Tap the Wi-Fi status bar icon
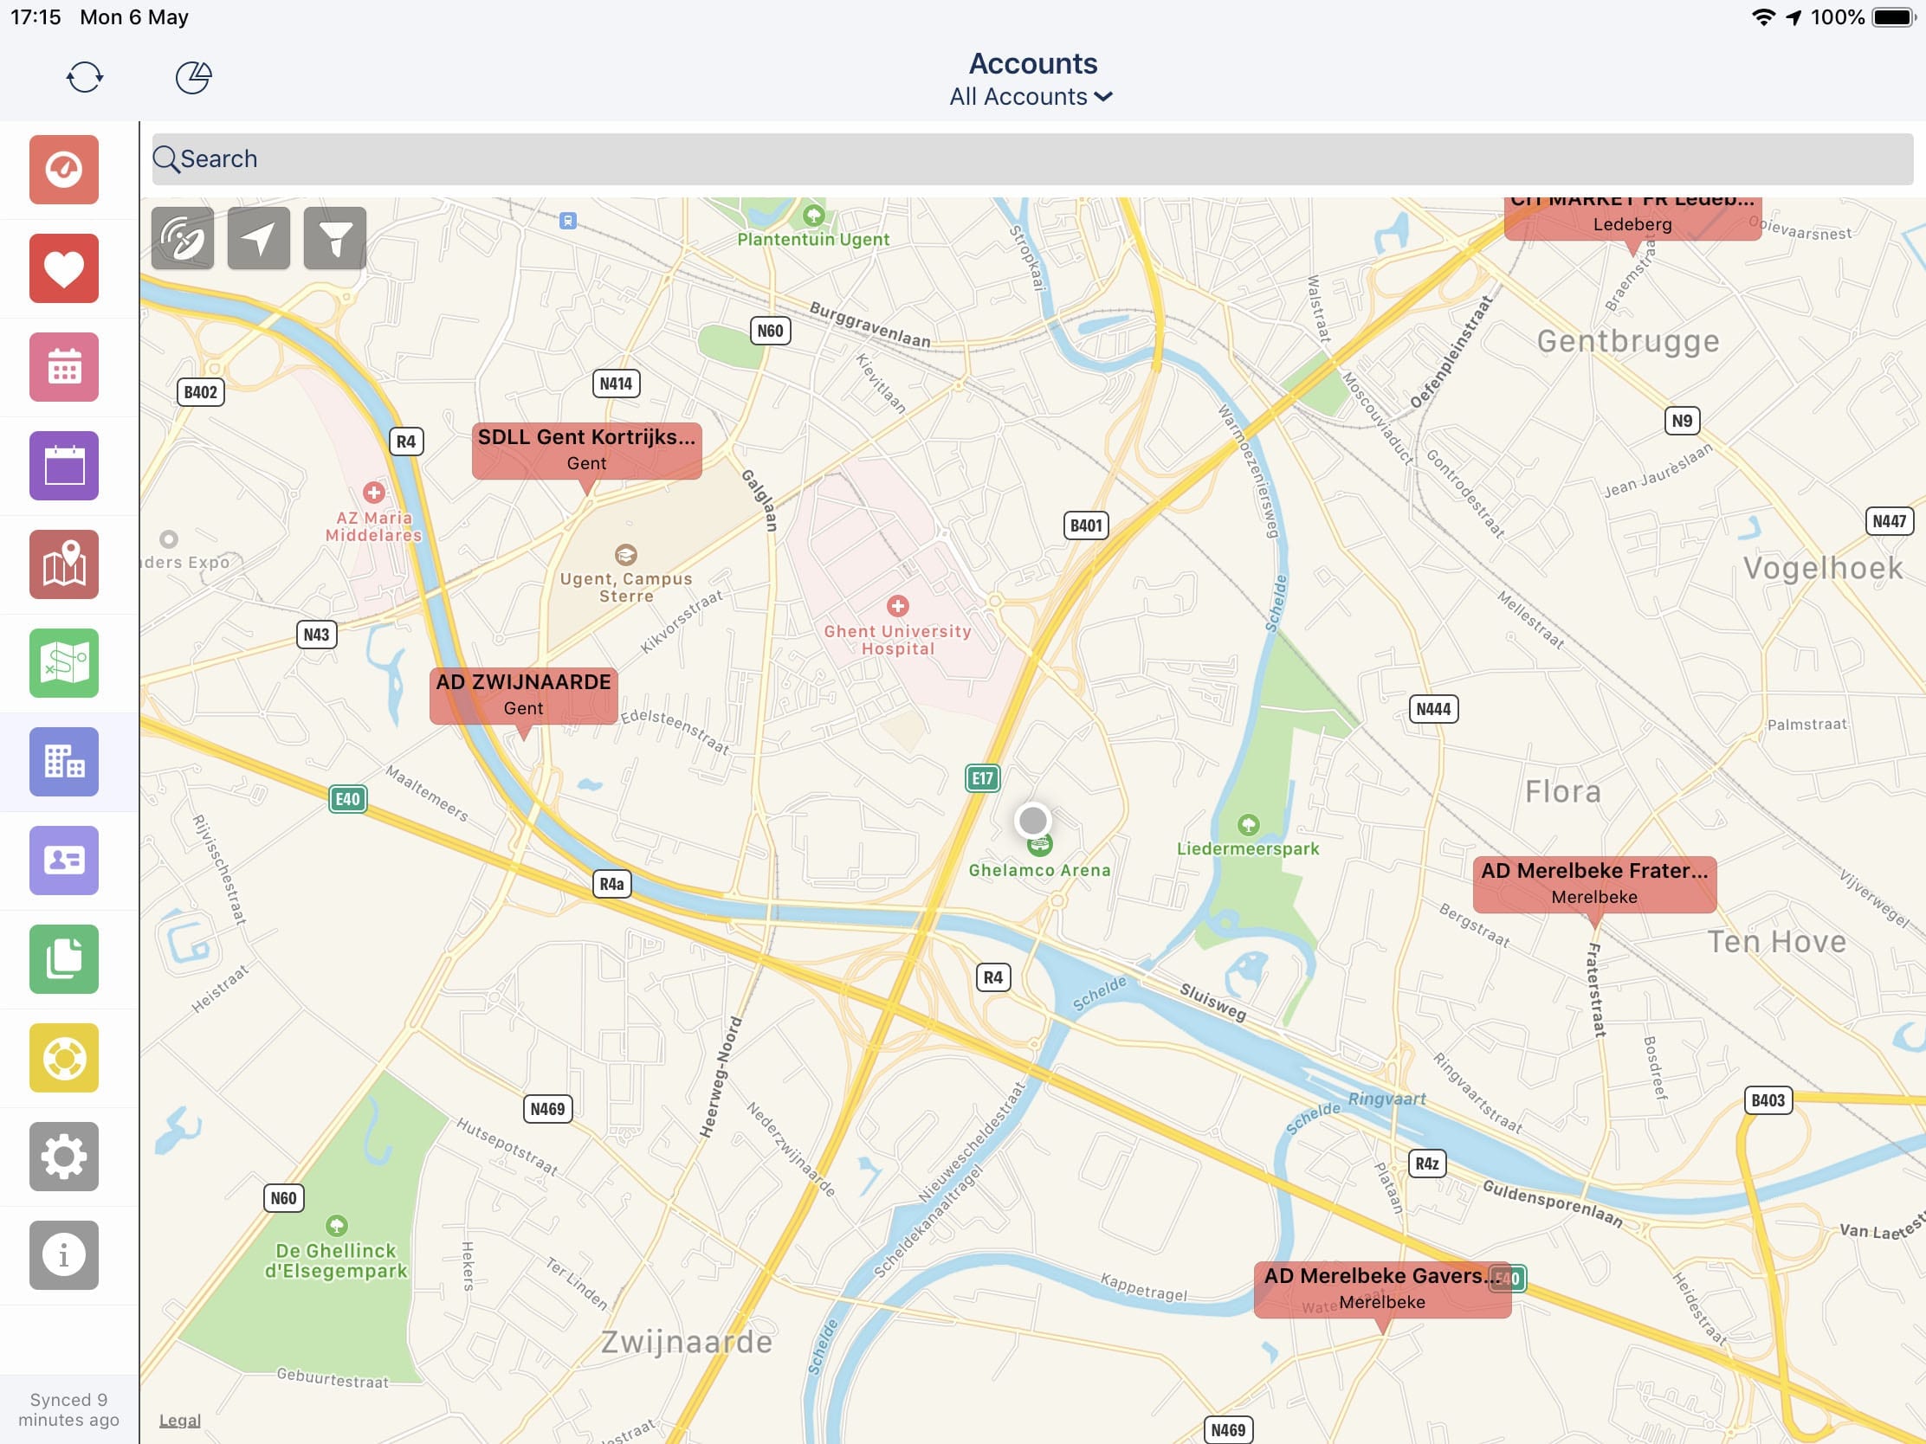This screenshot has height=1444, width=1926. click(1763, 17)
